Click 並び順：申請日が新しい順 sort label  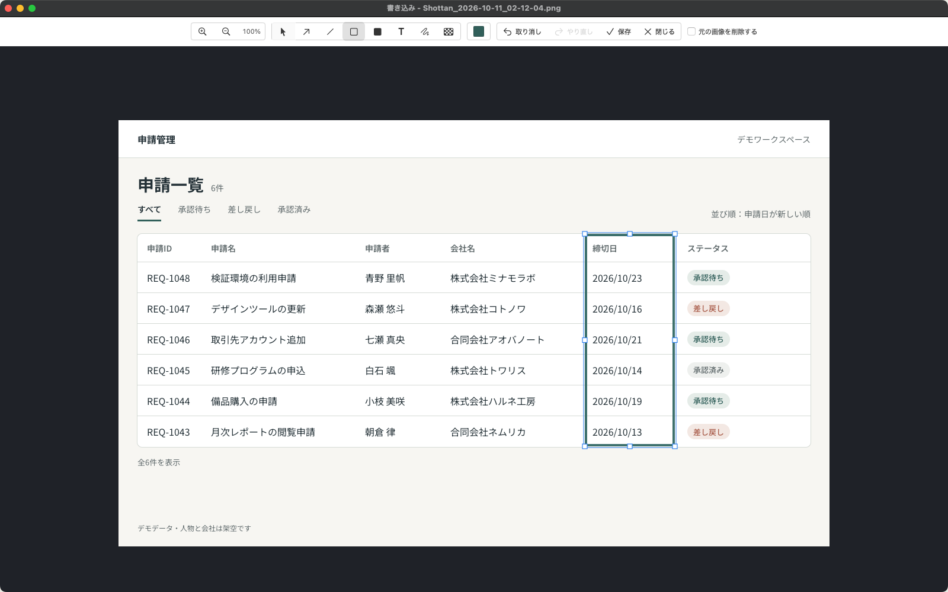point(761,214)
